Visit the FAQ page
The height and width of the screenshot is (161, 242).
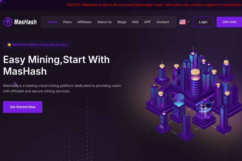click(135, 22)
